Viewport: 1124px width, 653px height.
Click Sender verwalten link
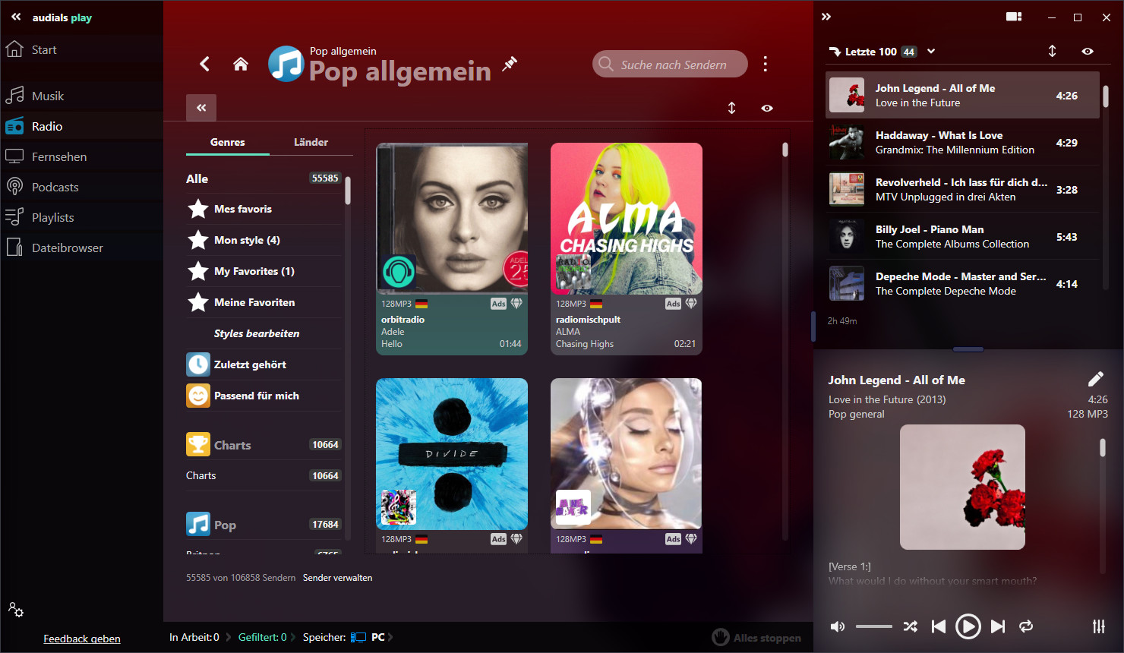tap(337, 578)
